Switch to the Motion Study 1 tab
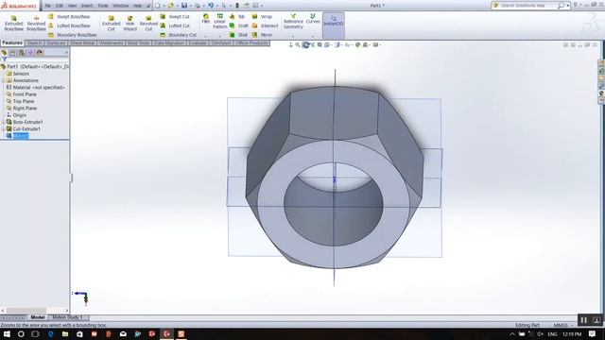Screen dimensions: 605x340 pyautogui.click(x=67, y=317)
